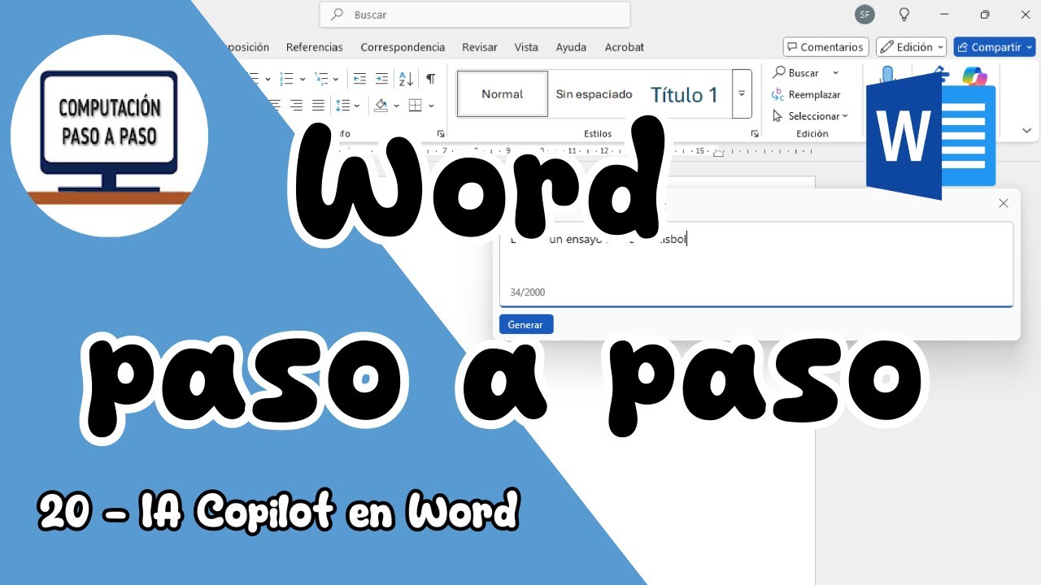Apply the Sin espaciado style
This screenshot has height=585, width=1041.
(x=594, y=94)
